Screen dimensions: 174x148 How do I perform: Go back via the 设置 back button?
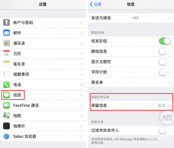click(96, 5)
